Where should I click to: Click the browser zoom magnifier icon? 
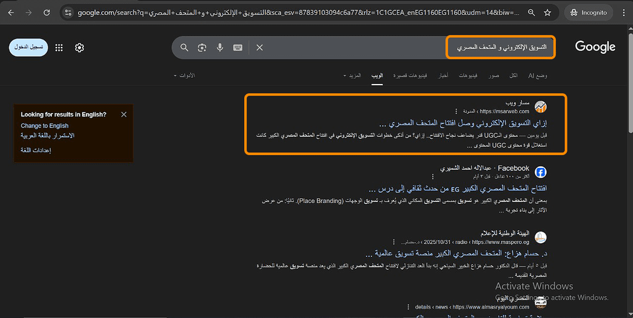tap(532, 12)
